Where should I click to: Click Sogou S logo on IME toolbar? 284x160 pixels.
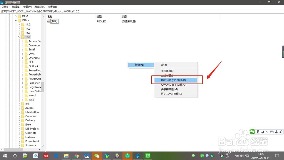pos(252,132)
